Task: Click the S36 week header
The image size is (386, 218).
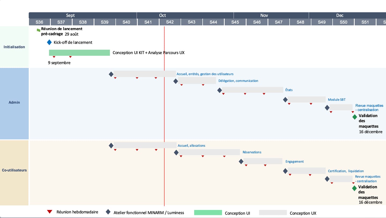Action: pos(39,22)
